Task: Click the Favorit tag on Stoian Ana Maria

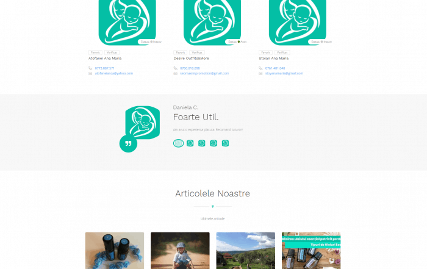Action: [x=265, y=52]
